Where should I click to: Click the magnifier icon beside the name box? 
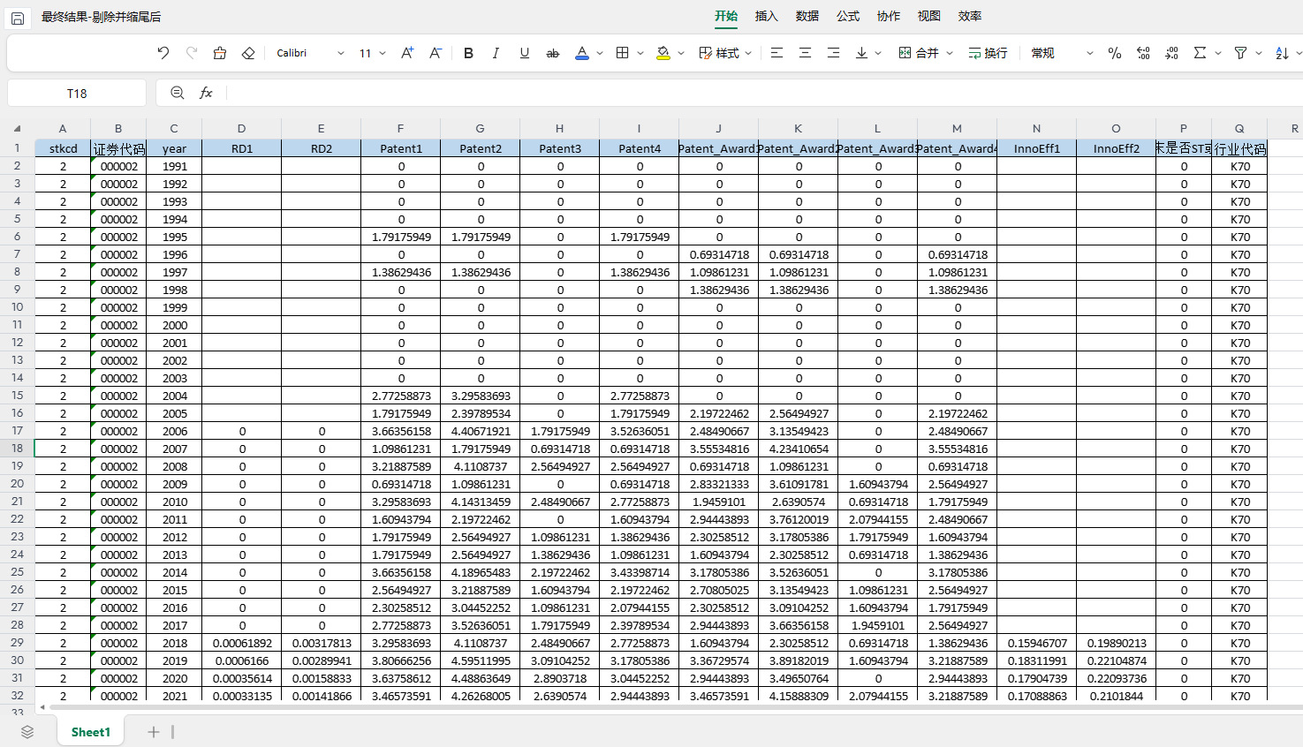(178, 93)
